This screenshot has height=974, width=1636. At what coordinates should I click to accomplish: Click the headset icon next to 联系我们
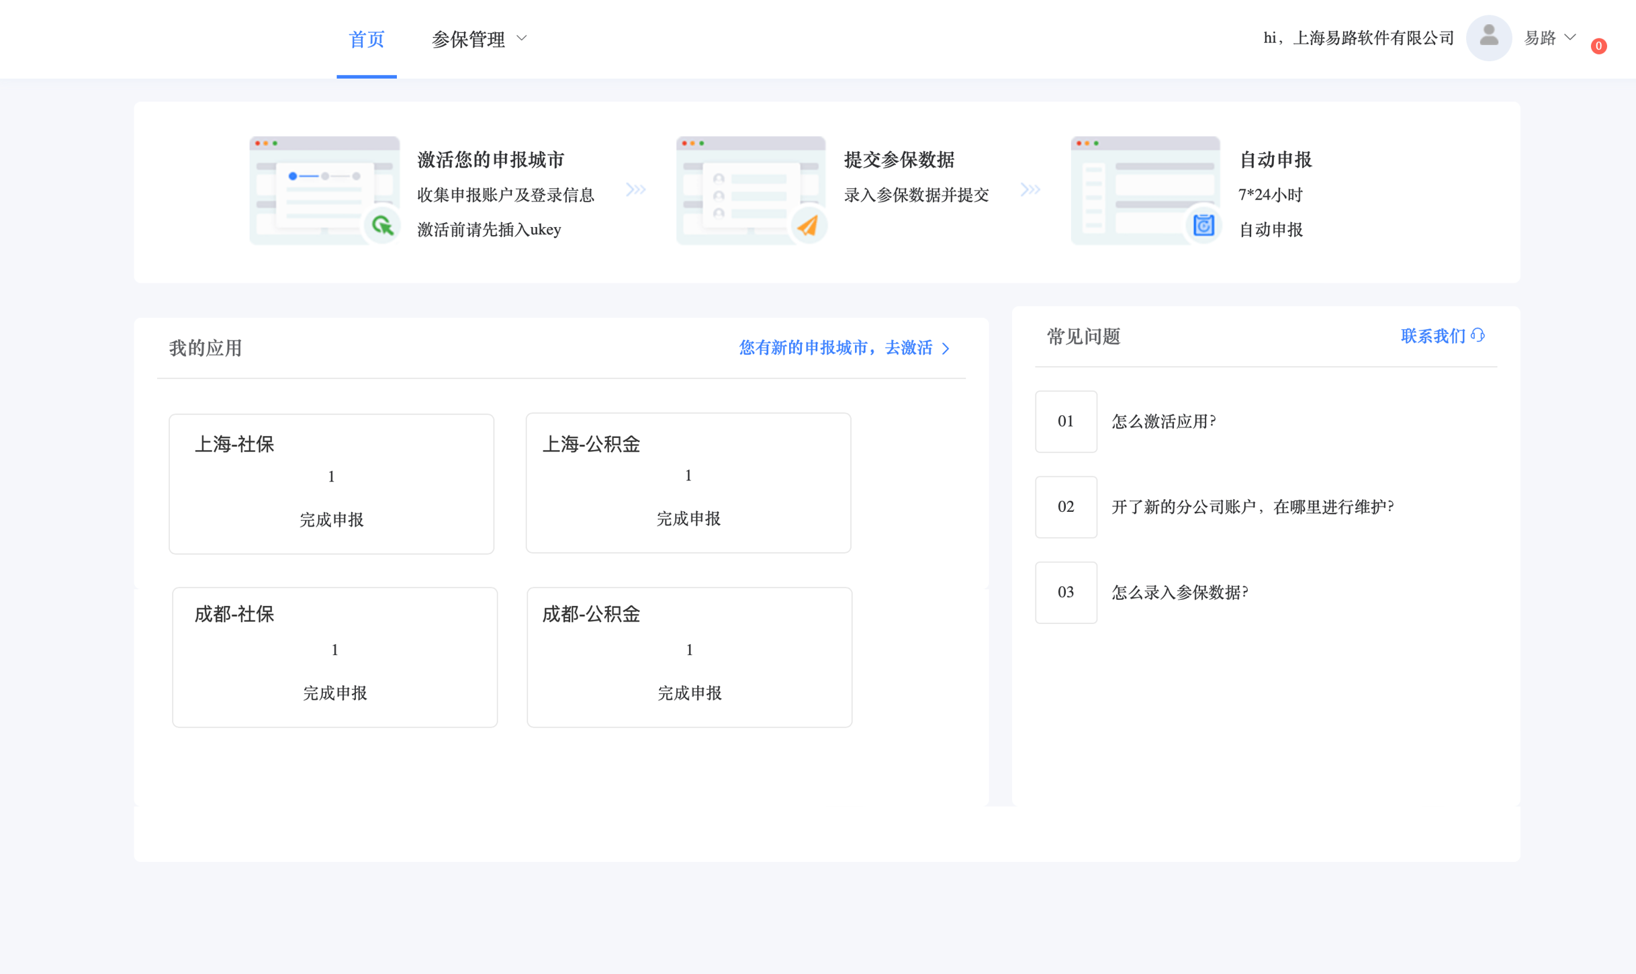pos(1478,335)
